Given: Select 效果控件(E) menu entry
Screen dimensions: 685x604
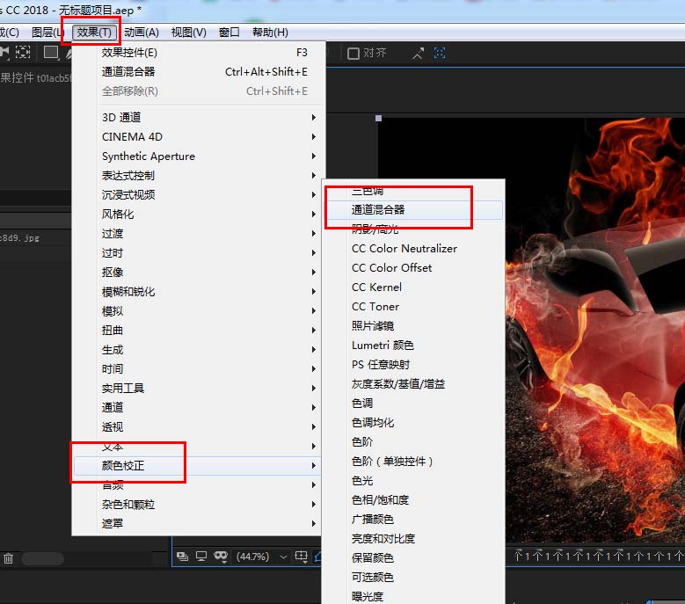Looking at the screenshot, I should pos(130,53).
